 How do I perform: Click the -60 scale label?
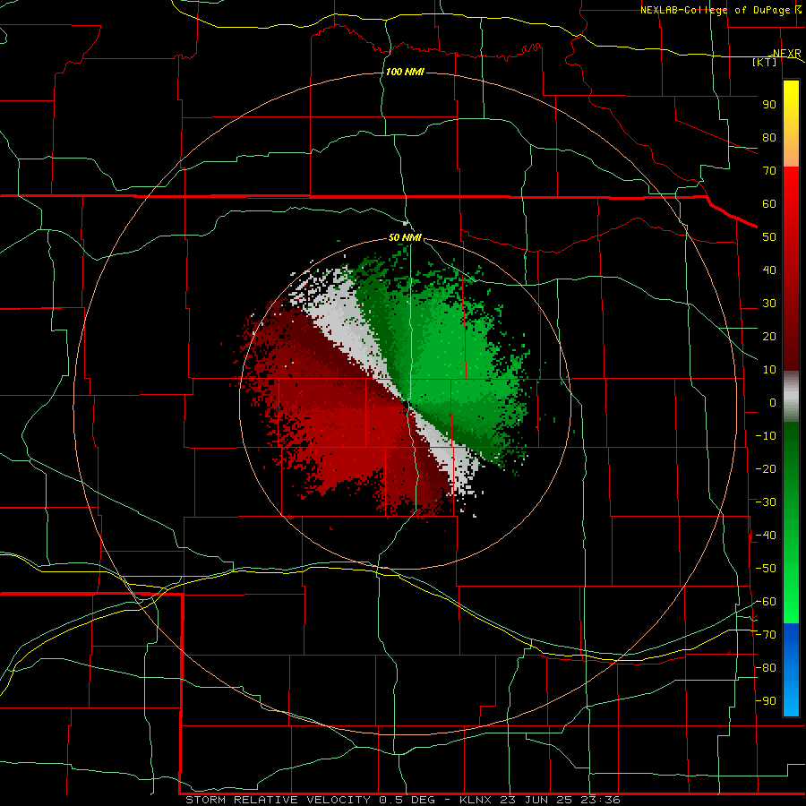coord(766,602)
